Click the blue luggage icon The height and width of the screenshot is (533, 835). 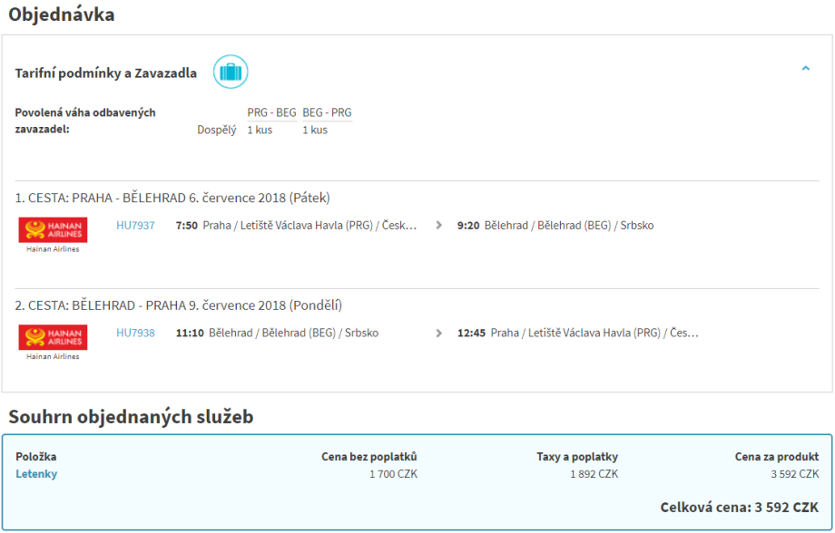[x=231, y=72]
